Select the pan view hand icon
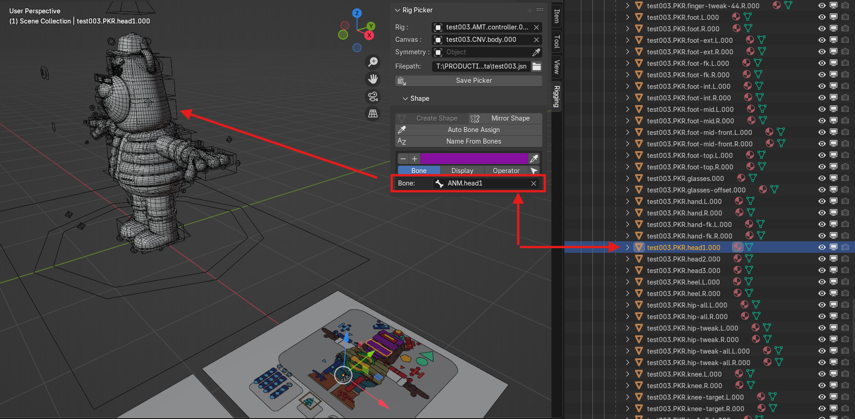The image size is (855, 419). pos(373,79)
